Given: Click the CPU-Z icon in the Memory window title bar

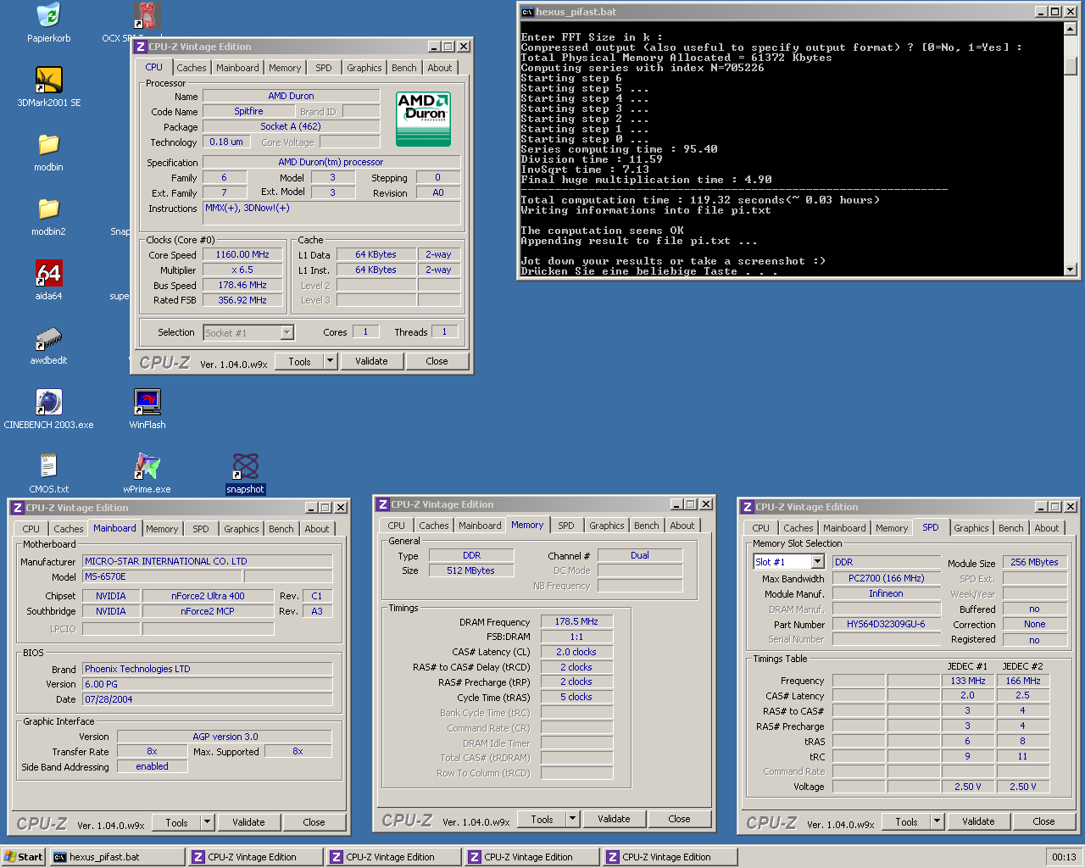Looking at the screenshot, I should click(382, 504).
